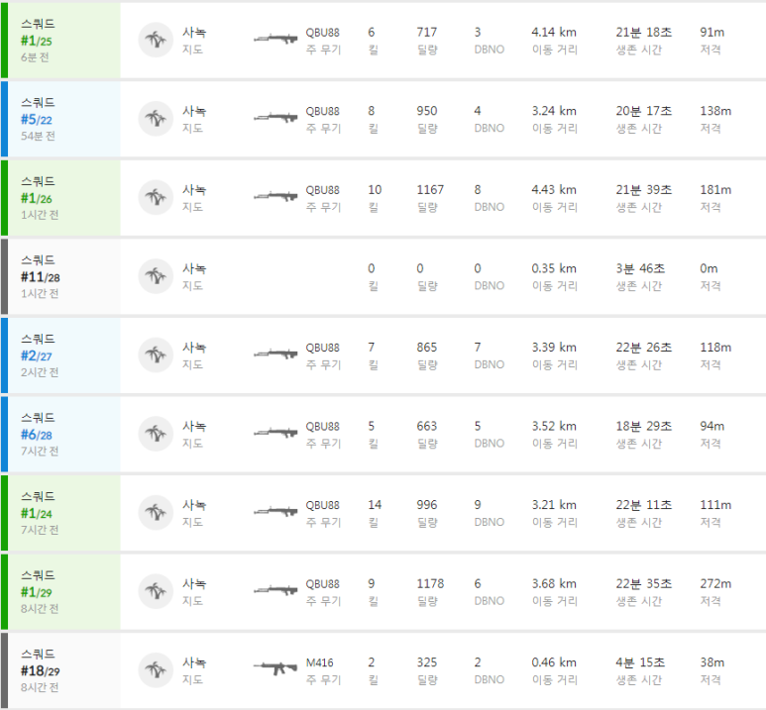Click Sanhok map icon in #1/25 match

[x=156, y=40]
